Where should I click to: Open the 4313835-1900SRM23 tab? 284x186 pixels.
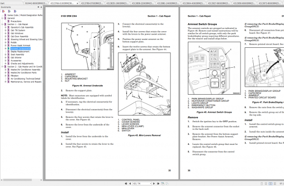pyautogui.click(x=117, y=3)
